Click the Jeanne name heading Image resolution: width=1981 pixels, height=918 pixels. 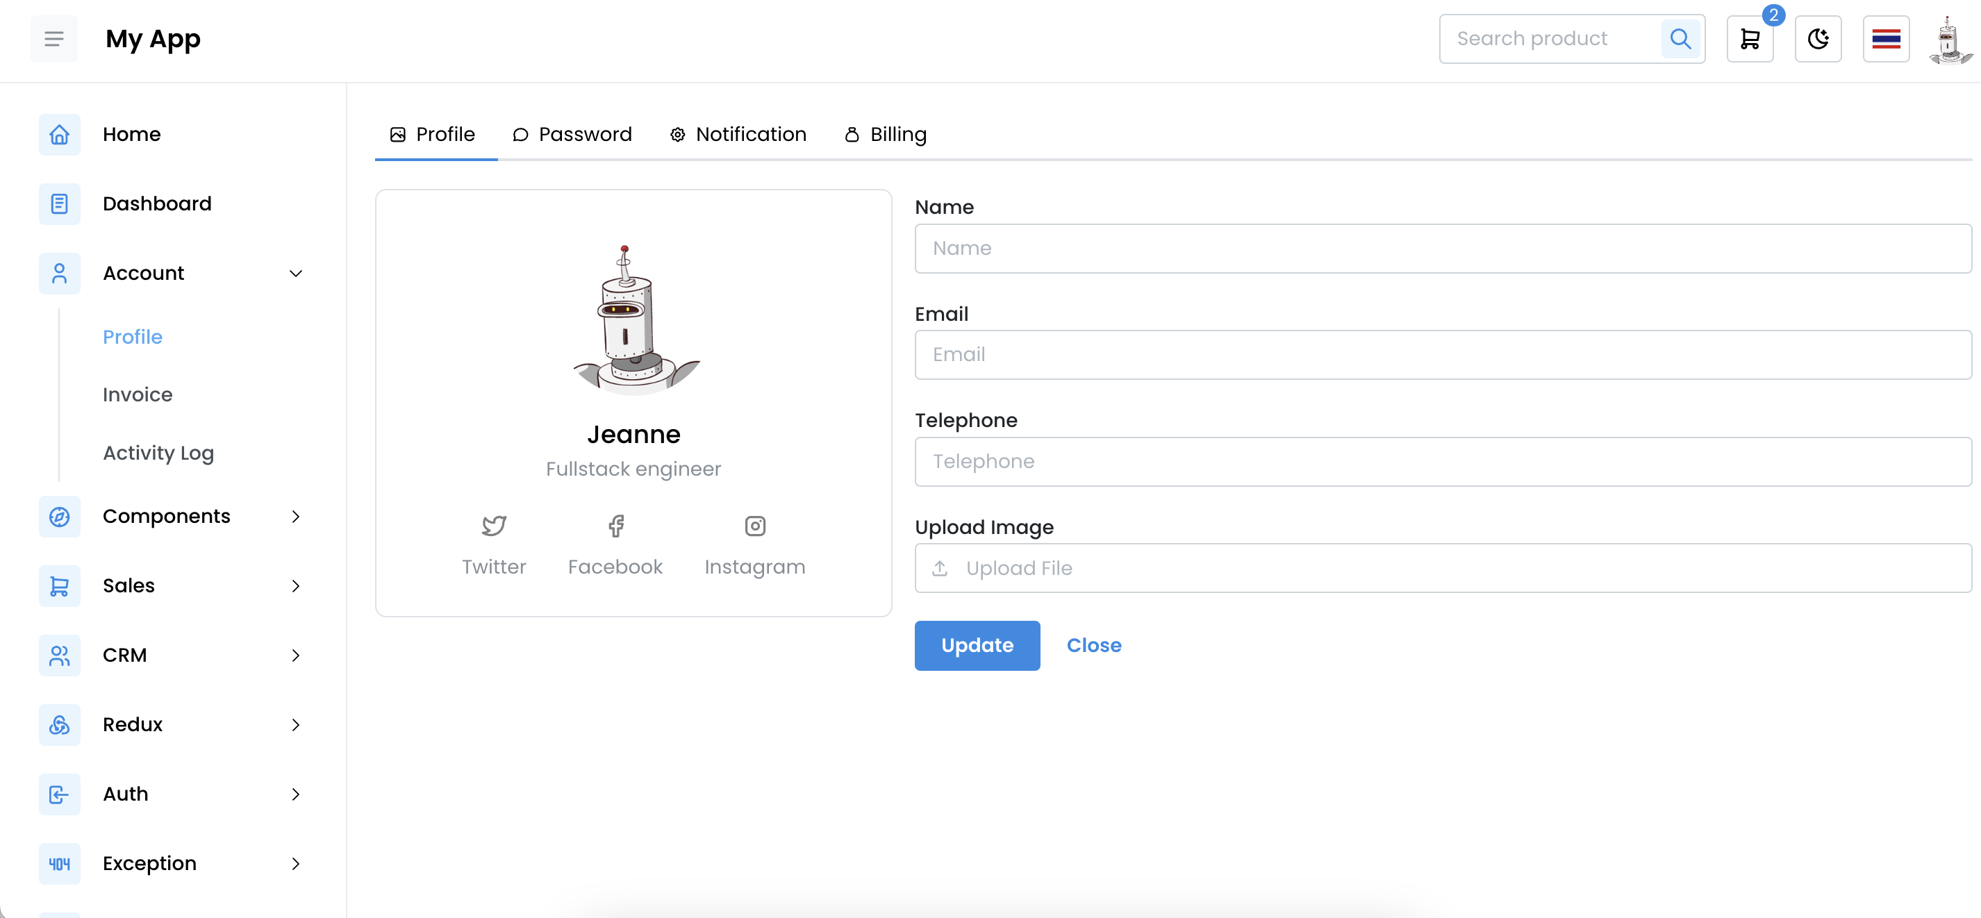click(x=633, y=435)
